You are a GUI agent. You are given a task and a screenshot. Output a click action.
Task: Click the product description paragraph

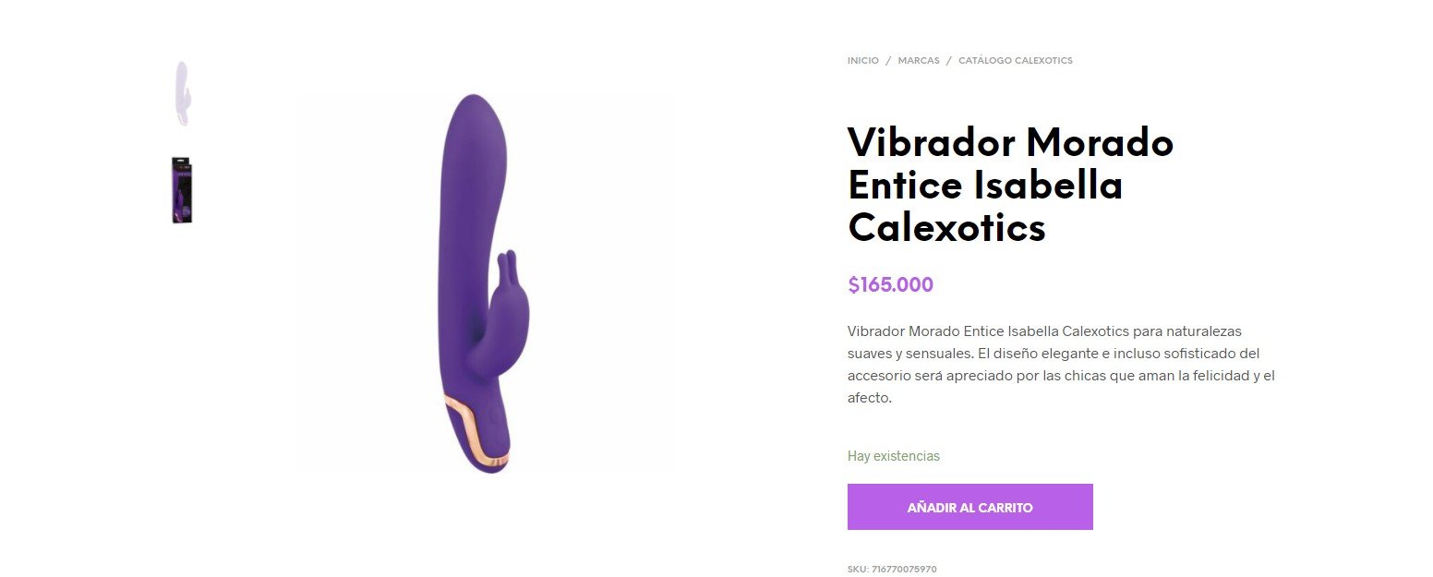click(1061, 365)
